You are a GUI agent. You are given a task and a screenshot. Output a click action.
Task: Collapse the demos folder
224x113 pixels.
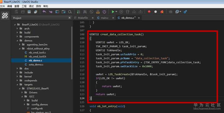(17, 41)
